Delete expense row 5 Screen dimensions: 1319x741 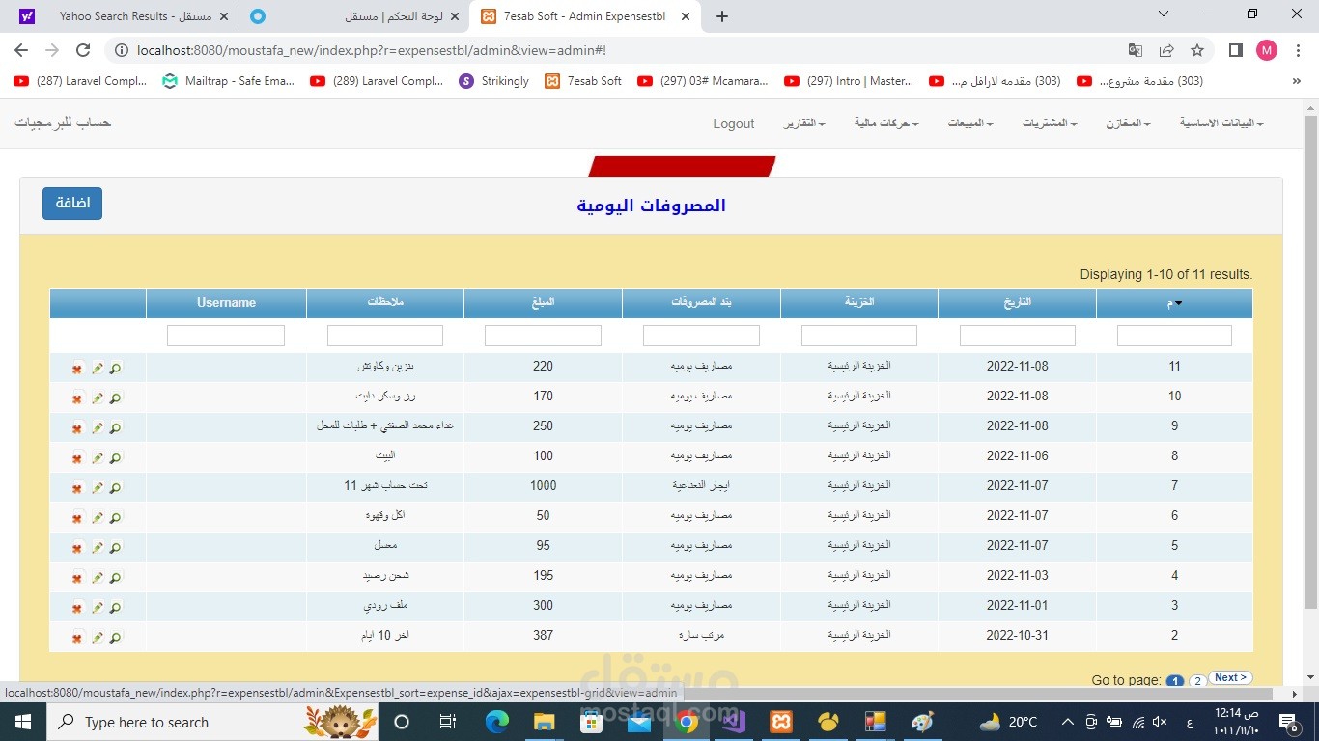tap(77, 547)
